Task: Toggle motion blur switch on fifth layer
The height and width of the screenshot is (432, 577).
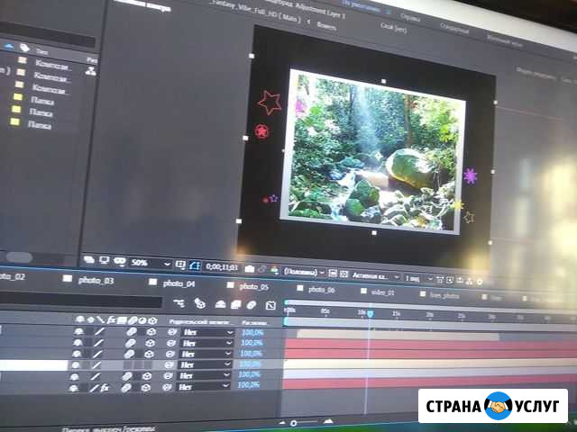Action: [126, 376]
